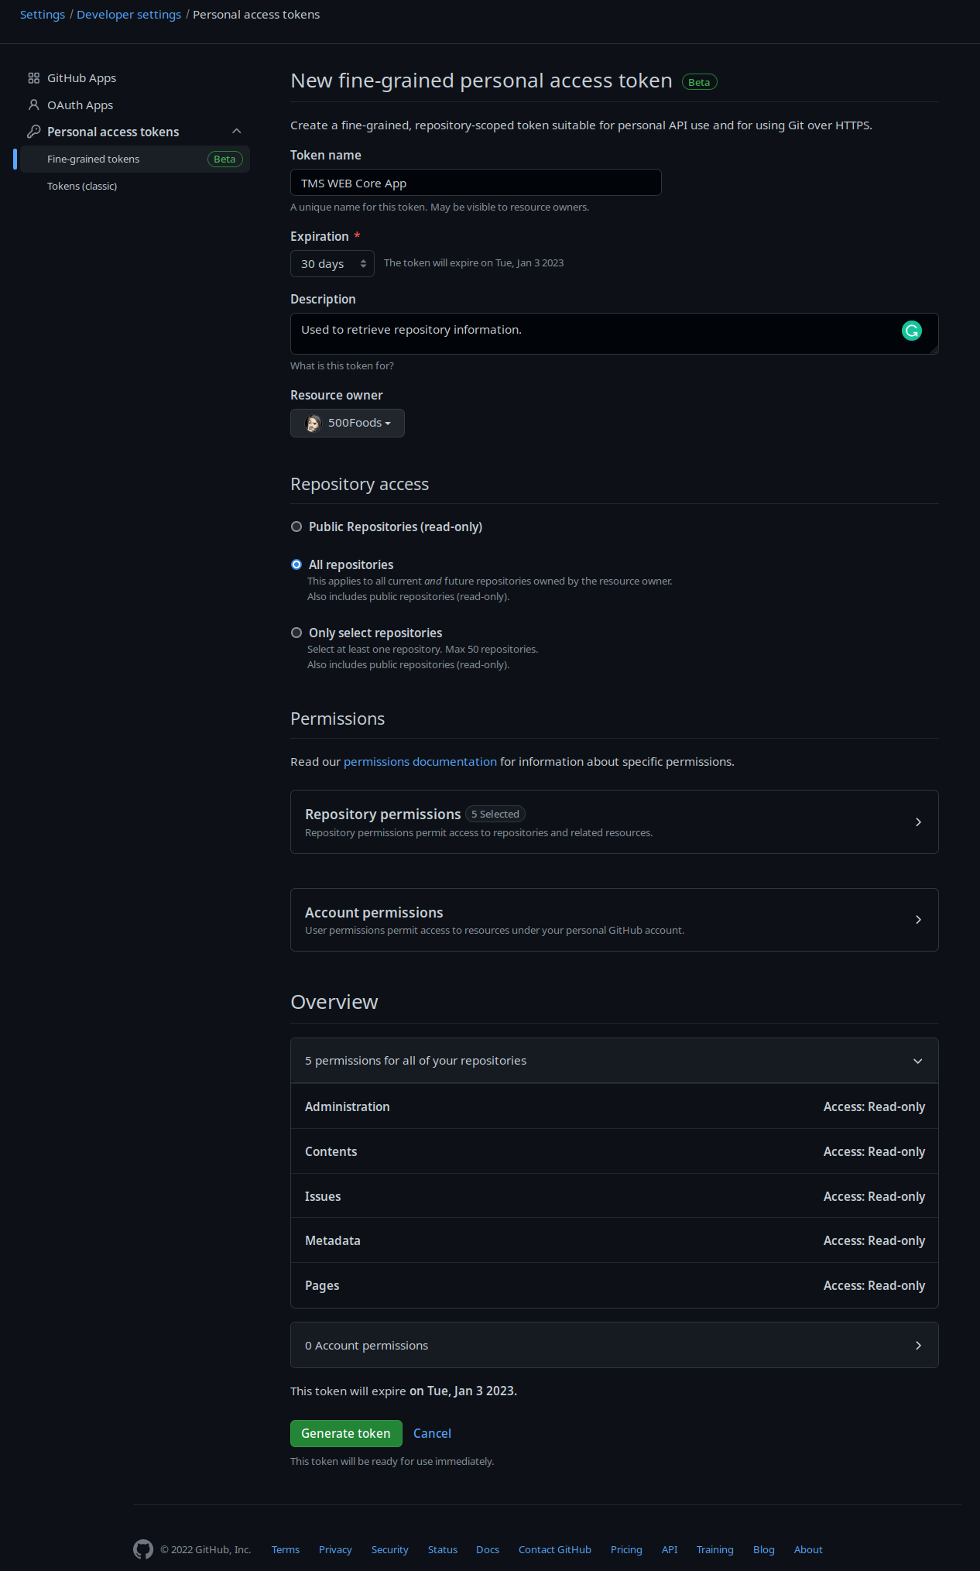This screenshot has height=1571, width=980.
Task: Go to Developer settings breadcrumb link
Action: pos(128,15)
